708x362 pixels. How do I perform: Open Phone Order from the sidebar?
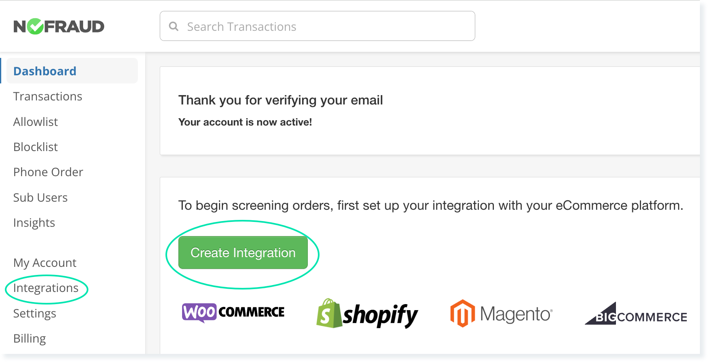click(x=48, y=172)
